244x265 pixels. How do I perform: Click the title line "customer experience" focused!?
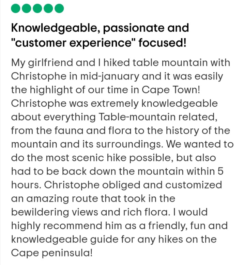coord(99,43)
